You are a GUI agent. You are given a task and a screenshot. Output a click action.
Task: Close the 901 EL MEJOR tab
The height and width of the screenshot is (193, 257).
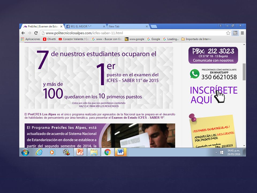click(104, 27)
